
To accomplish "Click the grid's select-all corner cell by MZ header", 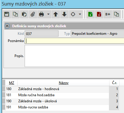I will [x=4, y=83].
